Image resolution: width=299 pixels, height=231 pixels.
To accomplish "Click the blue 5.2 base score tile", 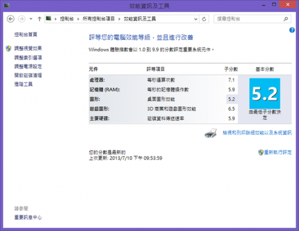I will point(265,93).
